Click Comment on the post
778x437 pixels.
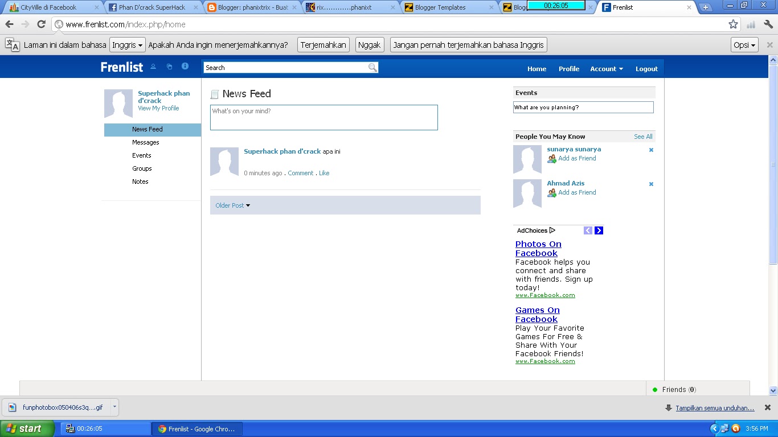point(301,173)
